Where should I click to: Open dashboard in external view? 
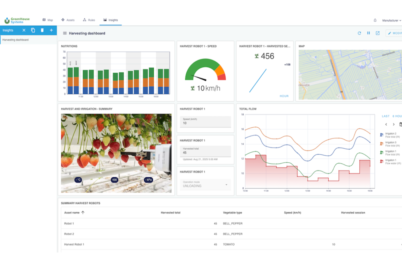pyautogui.click(x=378, y=33)
